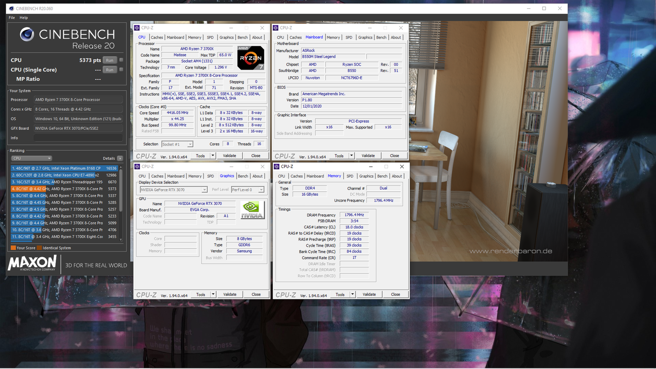Click the CPU-Z icon of the Graphics window
656x369 pixels.
pyautogui.click(x=137, y=166)
